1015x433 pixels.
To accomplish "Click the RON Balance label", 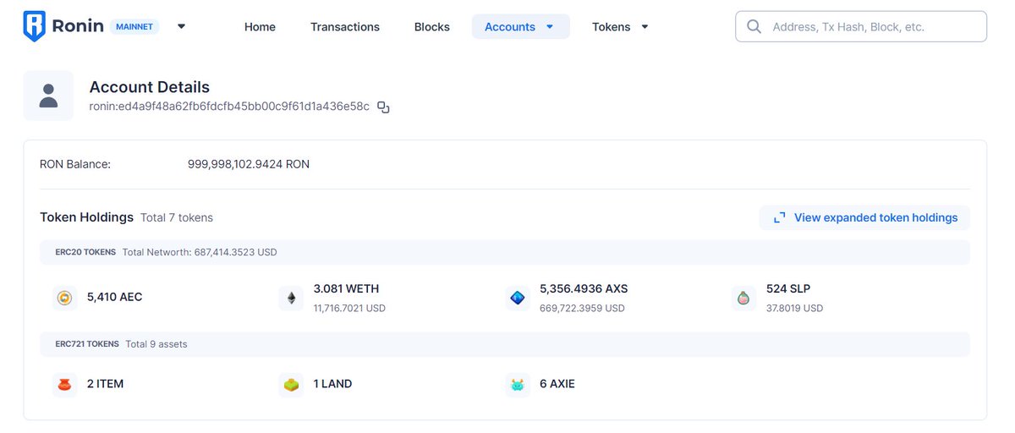I will pos(75,164).
